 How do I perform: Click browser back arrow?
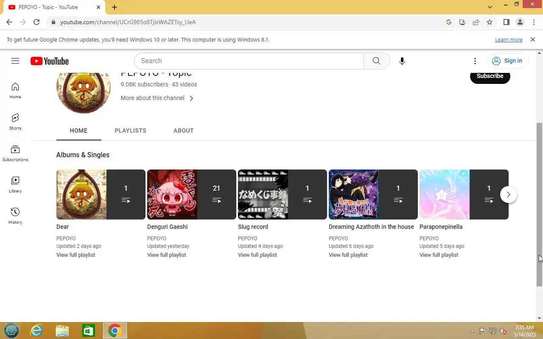[x=9, y=22]
